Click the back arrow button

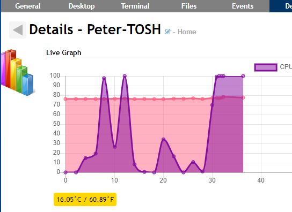18,30
